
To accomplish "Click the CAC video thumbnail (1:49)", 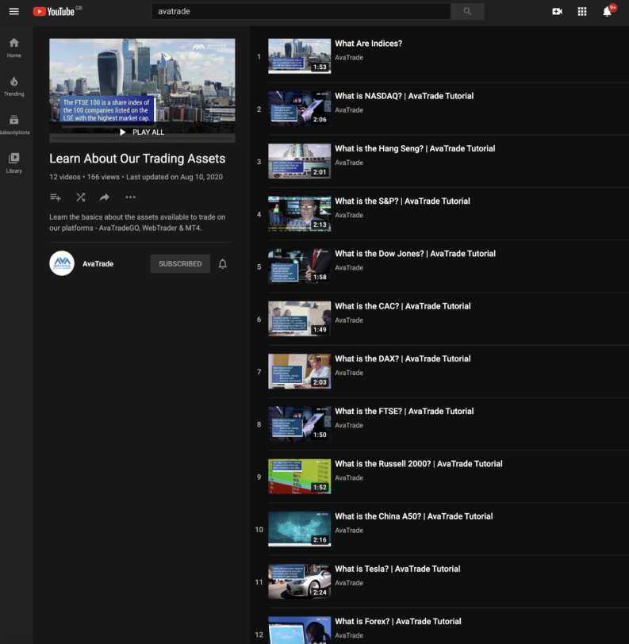I will coord(299,319).
